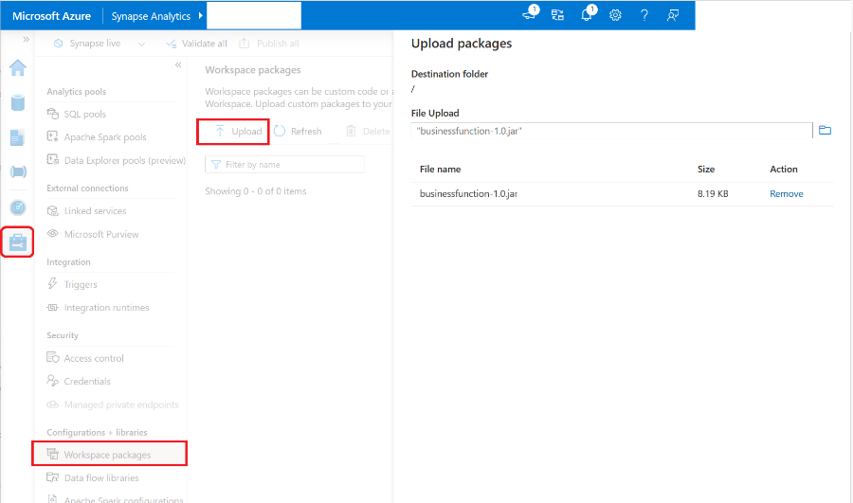Open the Integrate hub pipeline icon

(x=17, y=171)
